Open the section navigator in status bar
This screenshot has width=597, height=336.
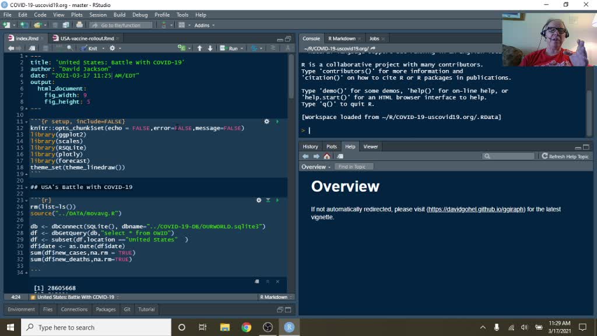[x=75, y=297]
